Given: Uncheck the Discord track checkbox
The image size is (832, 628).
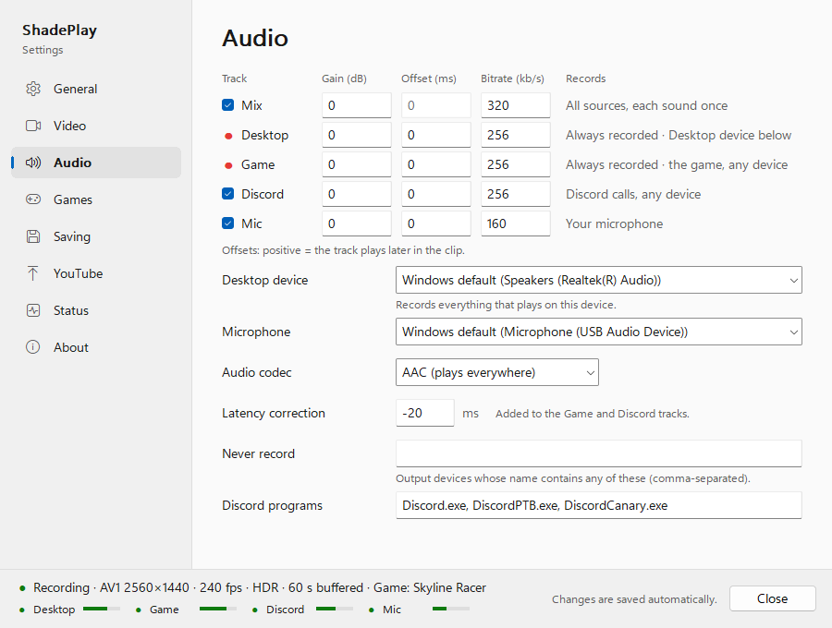Looking at the screenshot, I should (227, 194).
